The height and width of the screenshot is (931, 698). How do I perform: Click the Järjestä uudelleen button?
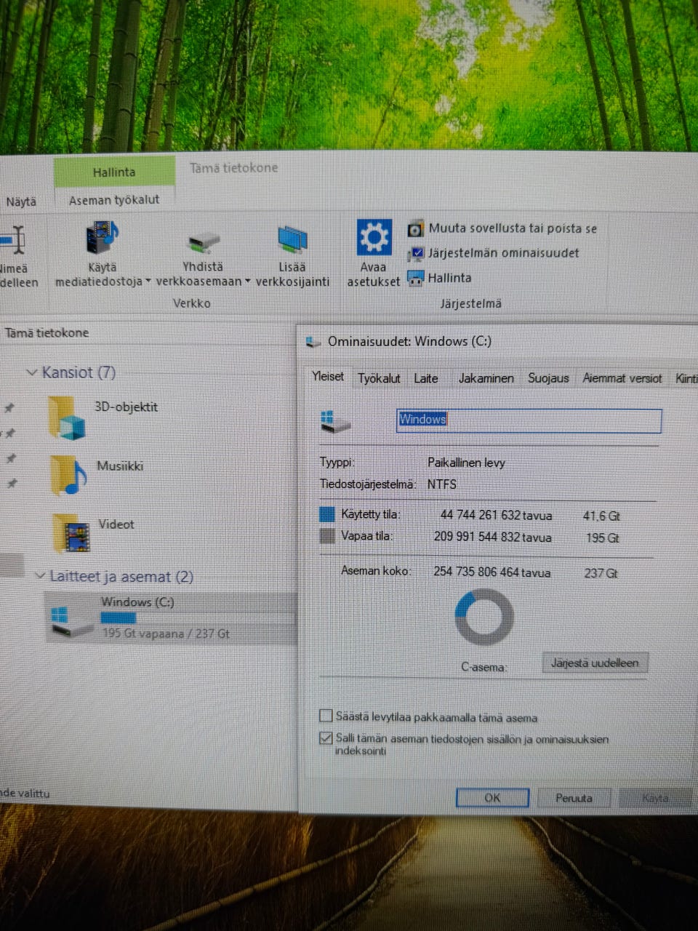click(595, 663)
